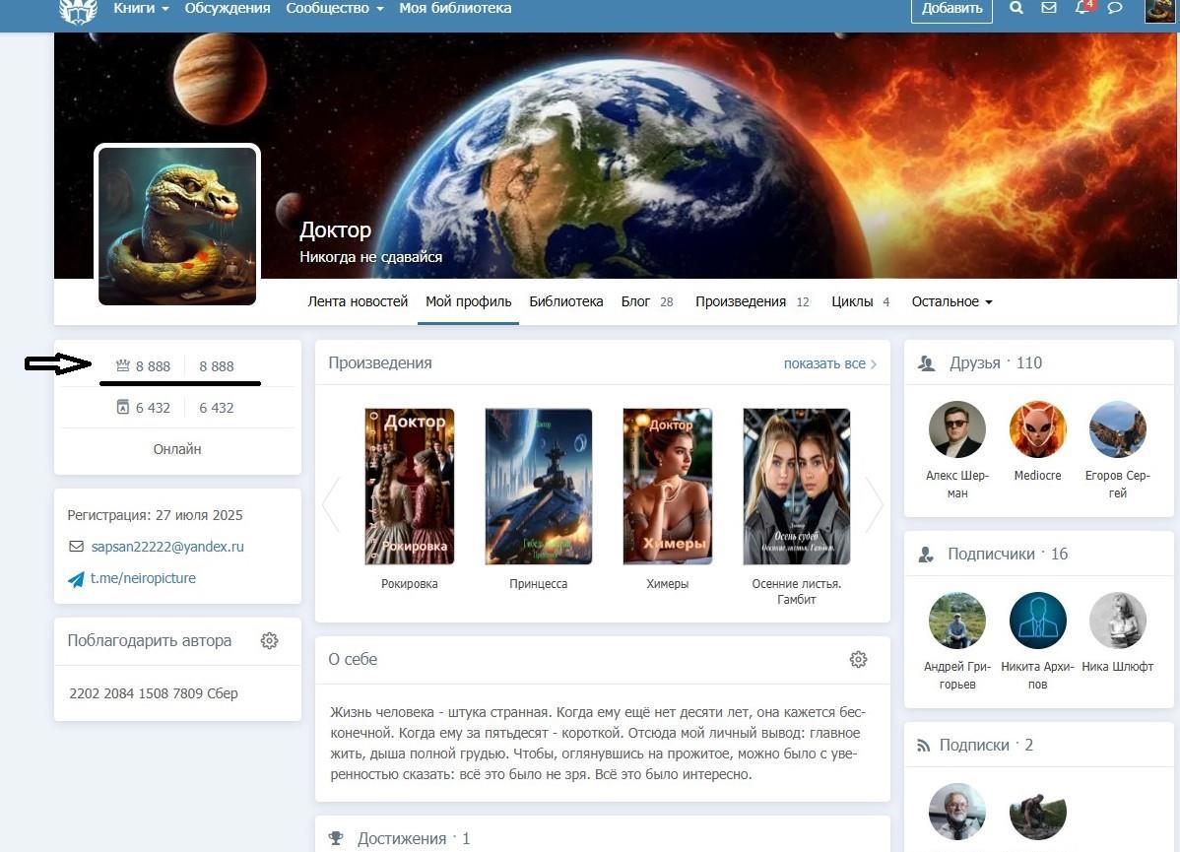Click the Поблагодарить автора heading
This screenshot has width=1180, height=852.
(x=149, y=640)
